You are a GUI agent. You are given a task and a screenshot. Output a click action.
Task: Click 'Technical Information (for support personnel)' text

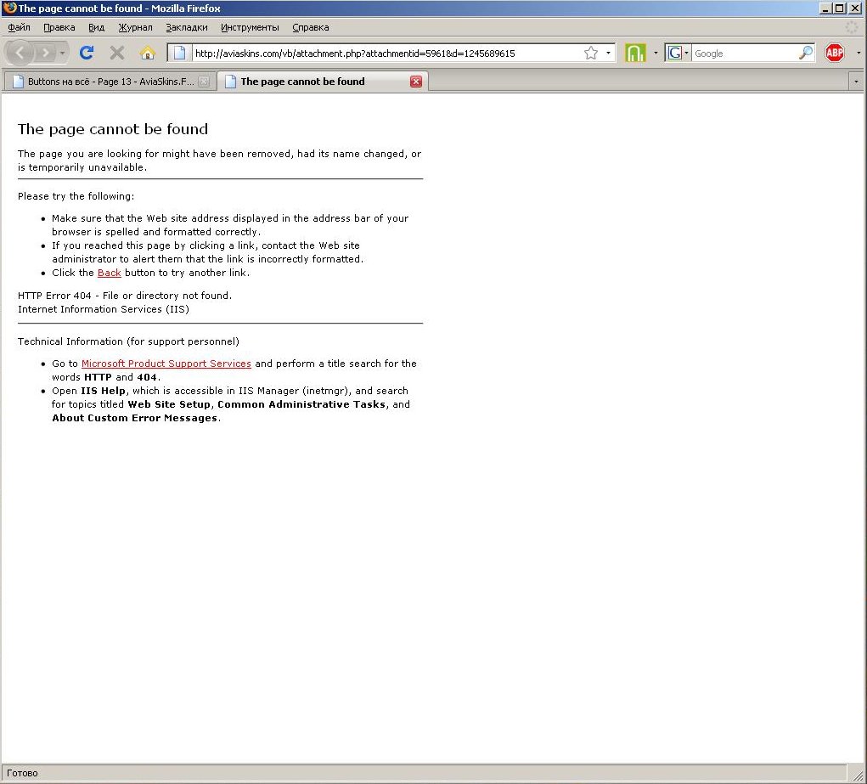pyautogui.click(x=128, y=341)
